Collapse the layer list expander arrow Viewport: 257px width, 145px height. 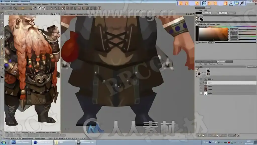pyautogui.click(x=196, y=77)
